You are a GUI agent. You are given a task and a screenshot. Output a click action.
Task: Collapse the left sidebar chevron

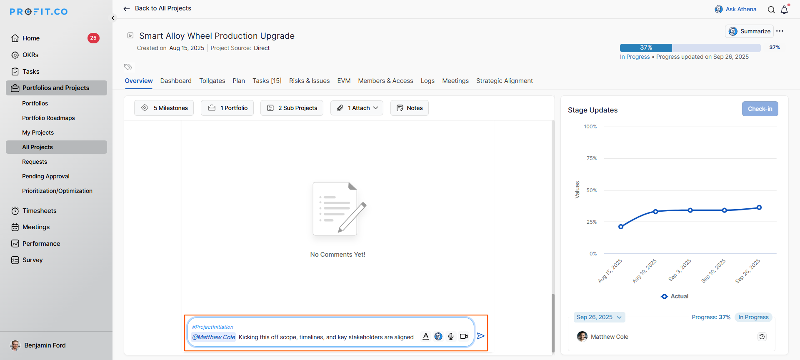coord(113,18)
